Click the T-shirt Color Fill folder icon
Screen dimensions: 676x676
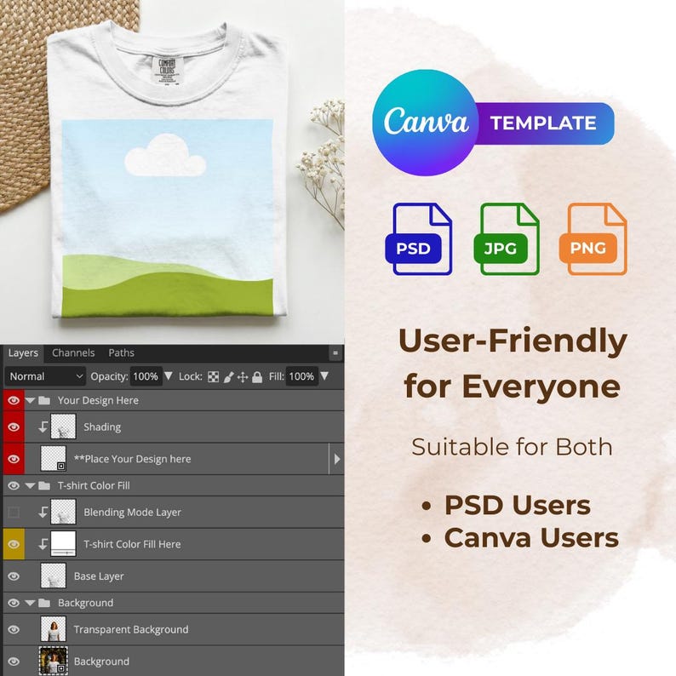pyautogui.click(x=44, y=486)
